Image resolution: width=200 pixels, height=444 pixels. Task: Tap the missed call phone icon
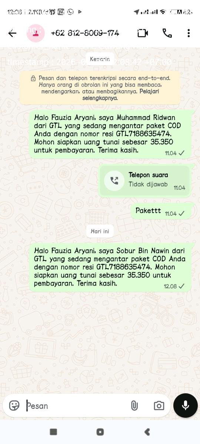(114, 181)
